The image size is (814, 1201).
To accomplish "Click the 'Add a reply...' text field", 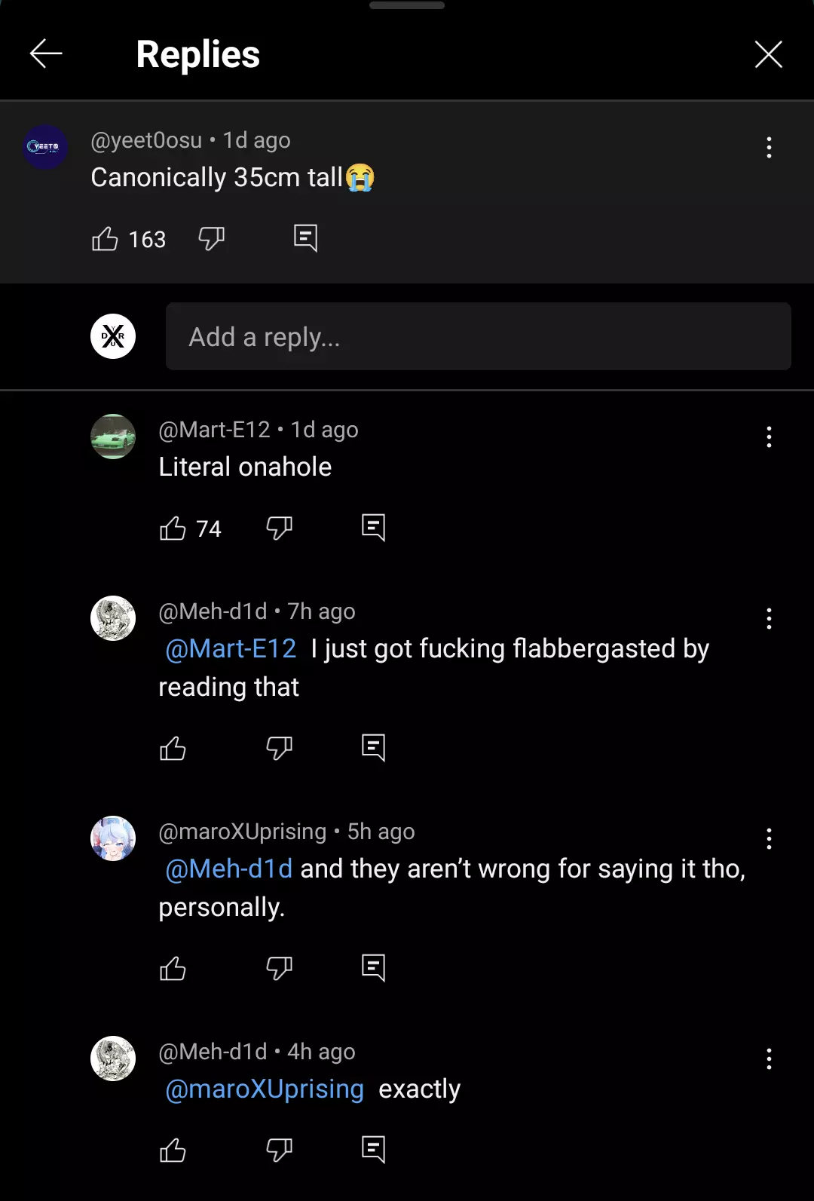I will click(479, 336).
